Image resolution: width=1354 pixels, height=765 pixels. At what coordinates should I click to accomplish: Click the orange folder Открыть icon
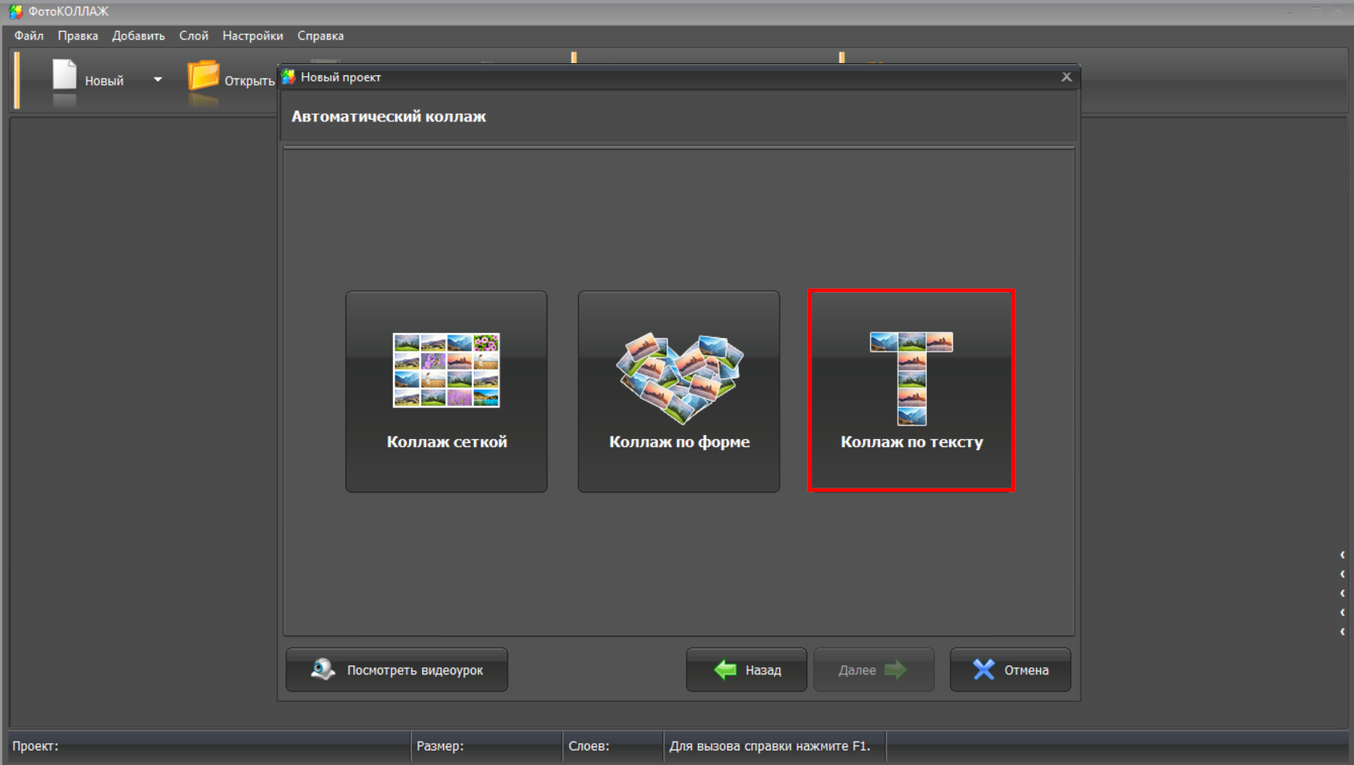pos(203,76)
